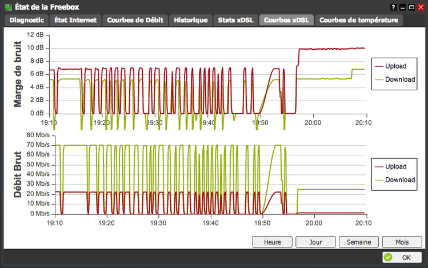Click the 10 dB axis label
Image resolution: width=428 pixels, height=268 pixels.
pyautogui.click(x=35, y=48)
